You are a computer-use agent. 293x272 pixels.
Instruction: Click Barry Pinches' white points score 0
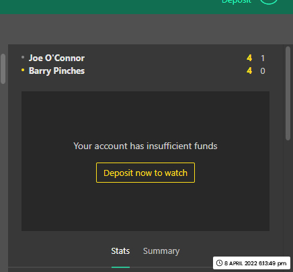click(x=263, y=71)
